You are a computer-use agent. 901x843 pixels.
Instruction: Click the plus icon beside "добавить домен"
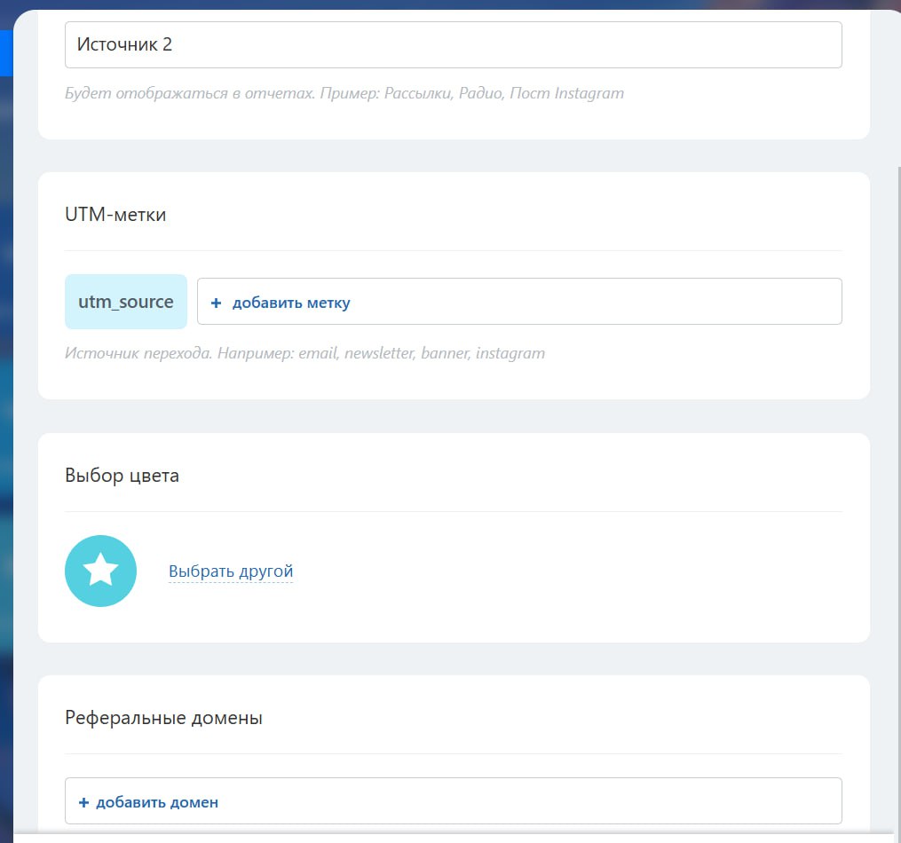[83, 802]
